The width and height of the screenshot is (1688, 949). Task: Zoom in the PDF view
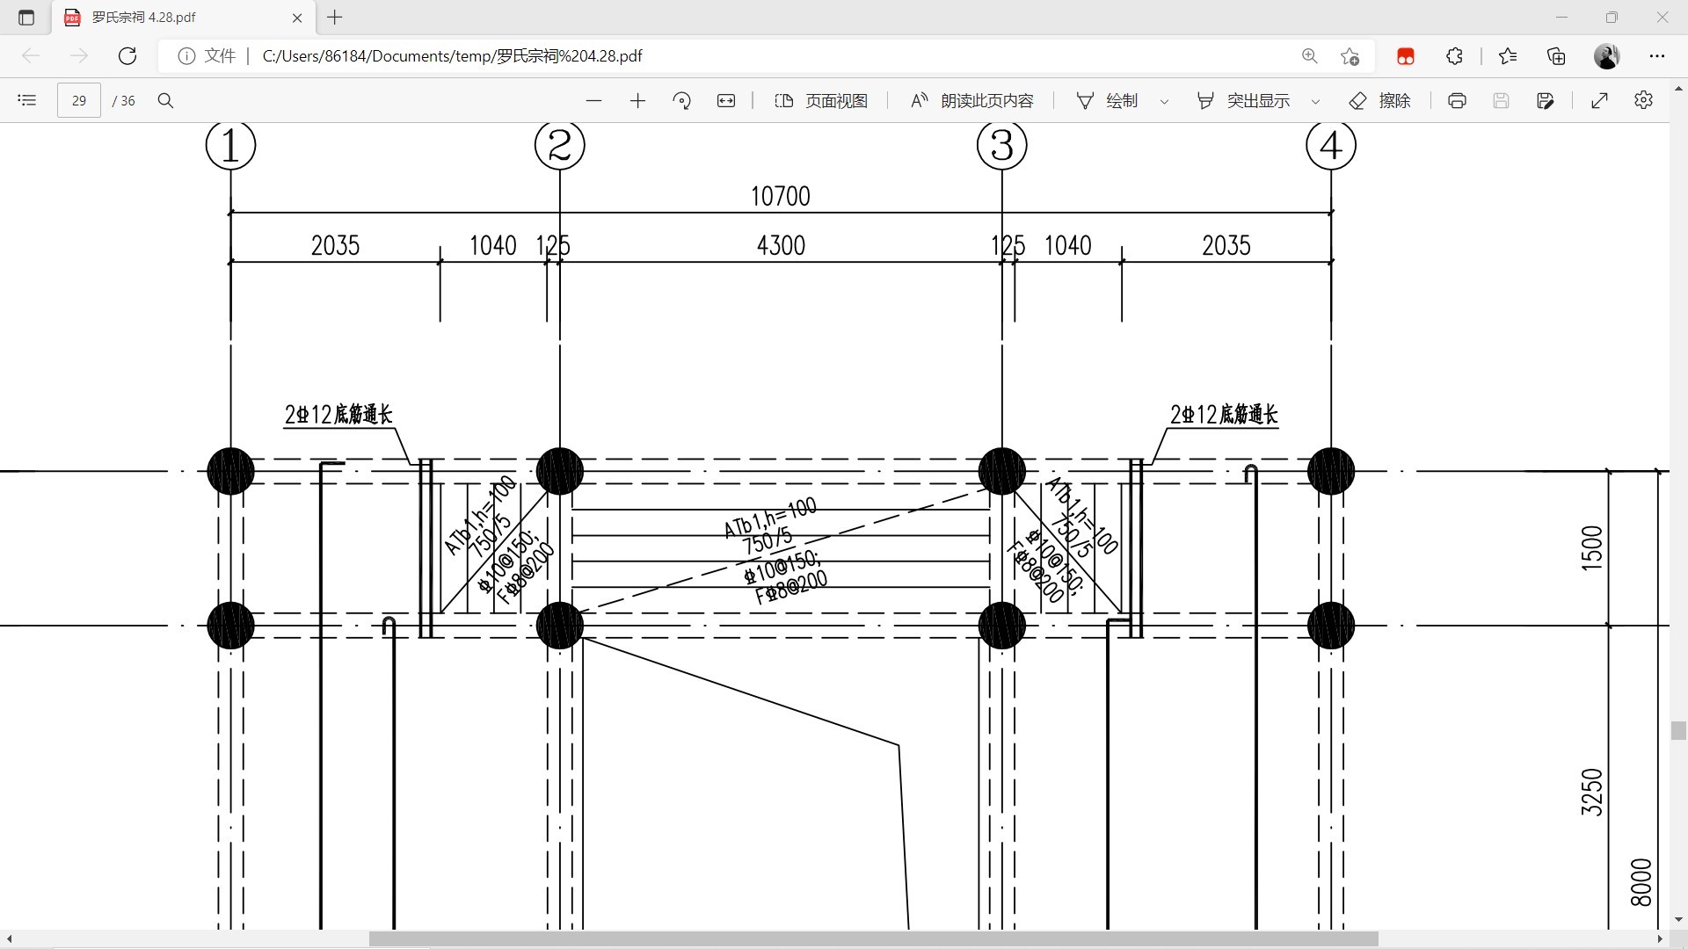[x=638, y=100]
